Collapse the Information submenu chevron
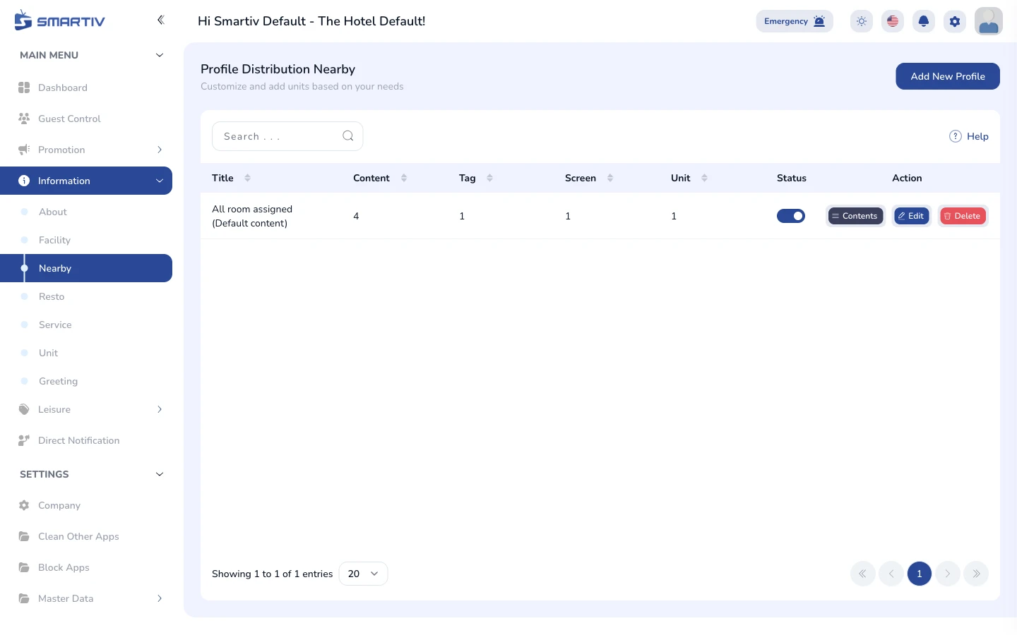 click(160, 181)
